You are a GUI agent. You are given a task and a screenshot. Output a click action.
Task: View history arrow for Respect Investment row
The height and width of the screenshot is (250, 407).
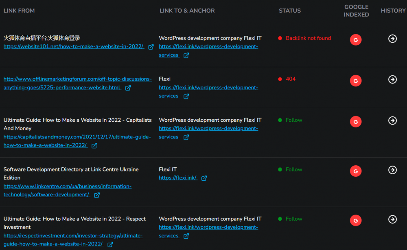coord(392,219)
